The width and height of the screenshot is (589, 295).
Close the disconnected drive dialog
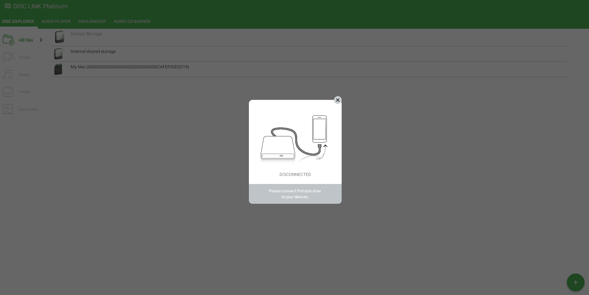point(338,100)
